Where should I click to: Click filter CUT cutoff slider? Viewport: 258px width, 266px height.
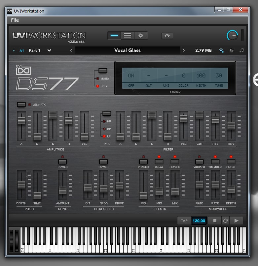click(200, 115)
